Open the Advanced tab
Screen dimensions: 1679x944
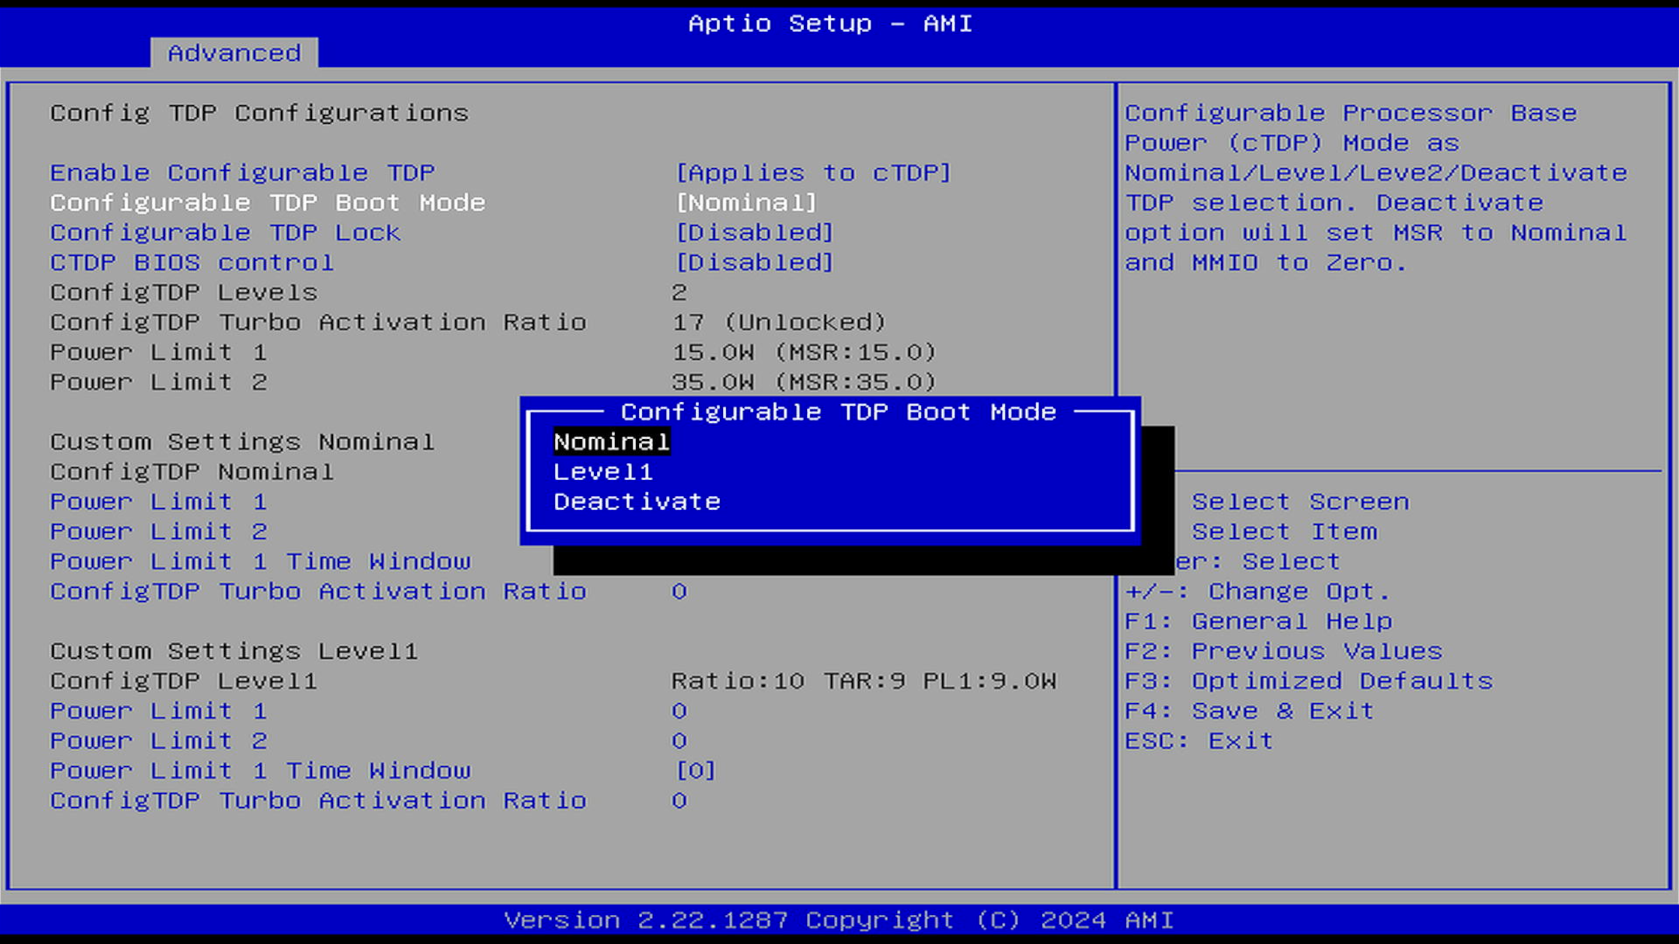[234, 53]
